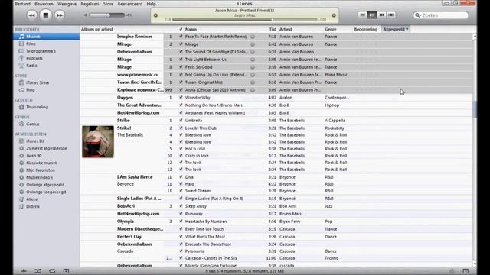Stop playback with the stop button

click(46, 15)
